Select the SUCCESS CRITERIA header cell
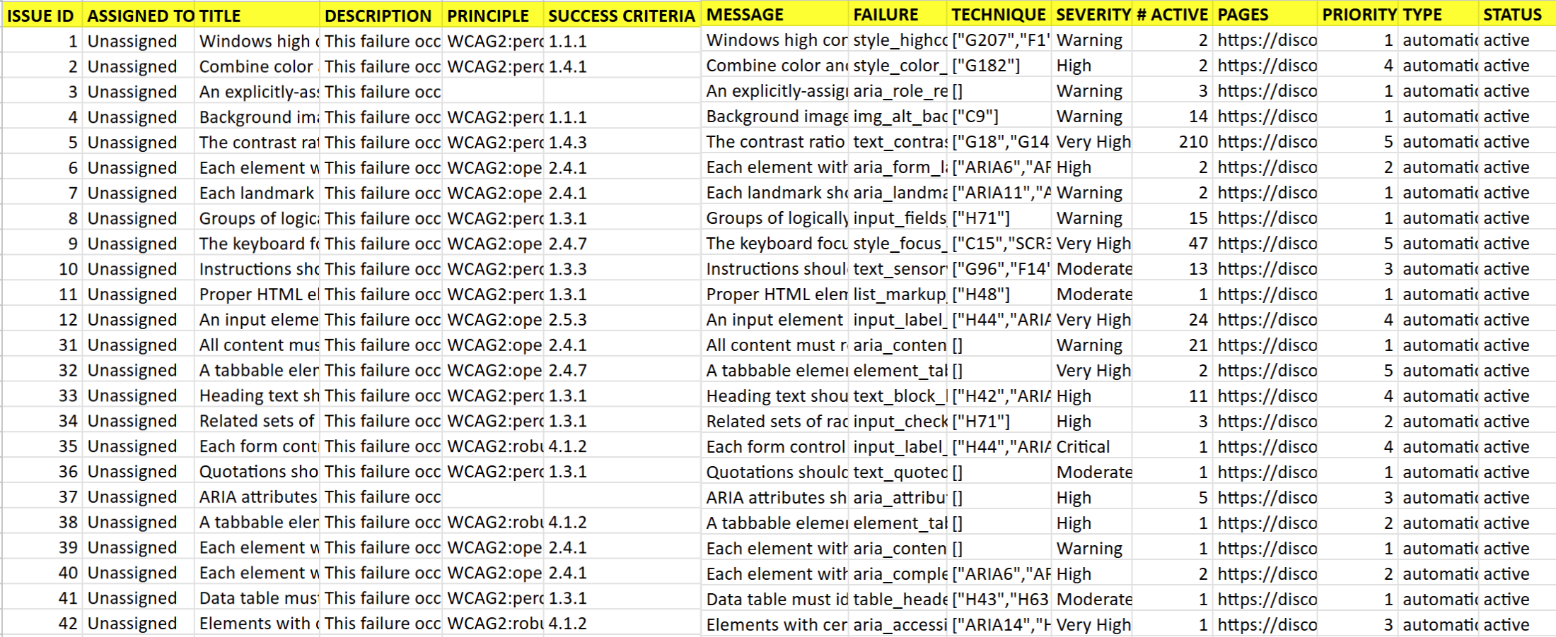Image resolution: width=1556 pixels, height=637 pixels. 622,16
